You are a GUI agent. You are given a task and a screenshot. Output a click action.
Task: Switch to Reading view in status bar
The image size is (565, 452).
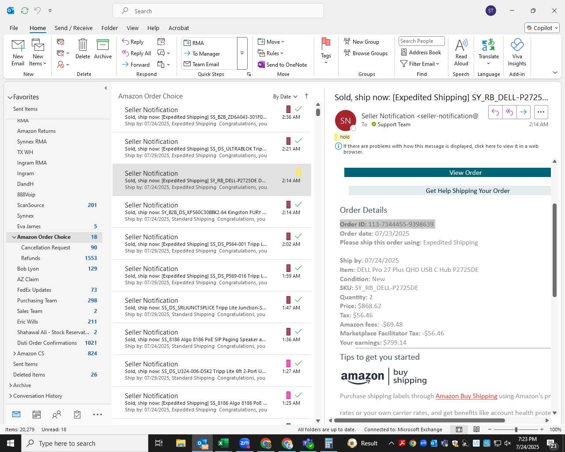(x=476, y=429)
